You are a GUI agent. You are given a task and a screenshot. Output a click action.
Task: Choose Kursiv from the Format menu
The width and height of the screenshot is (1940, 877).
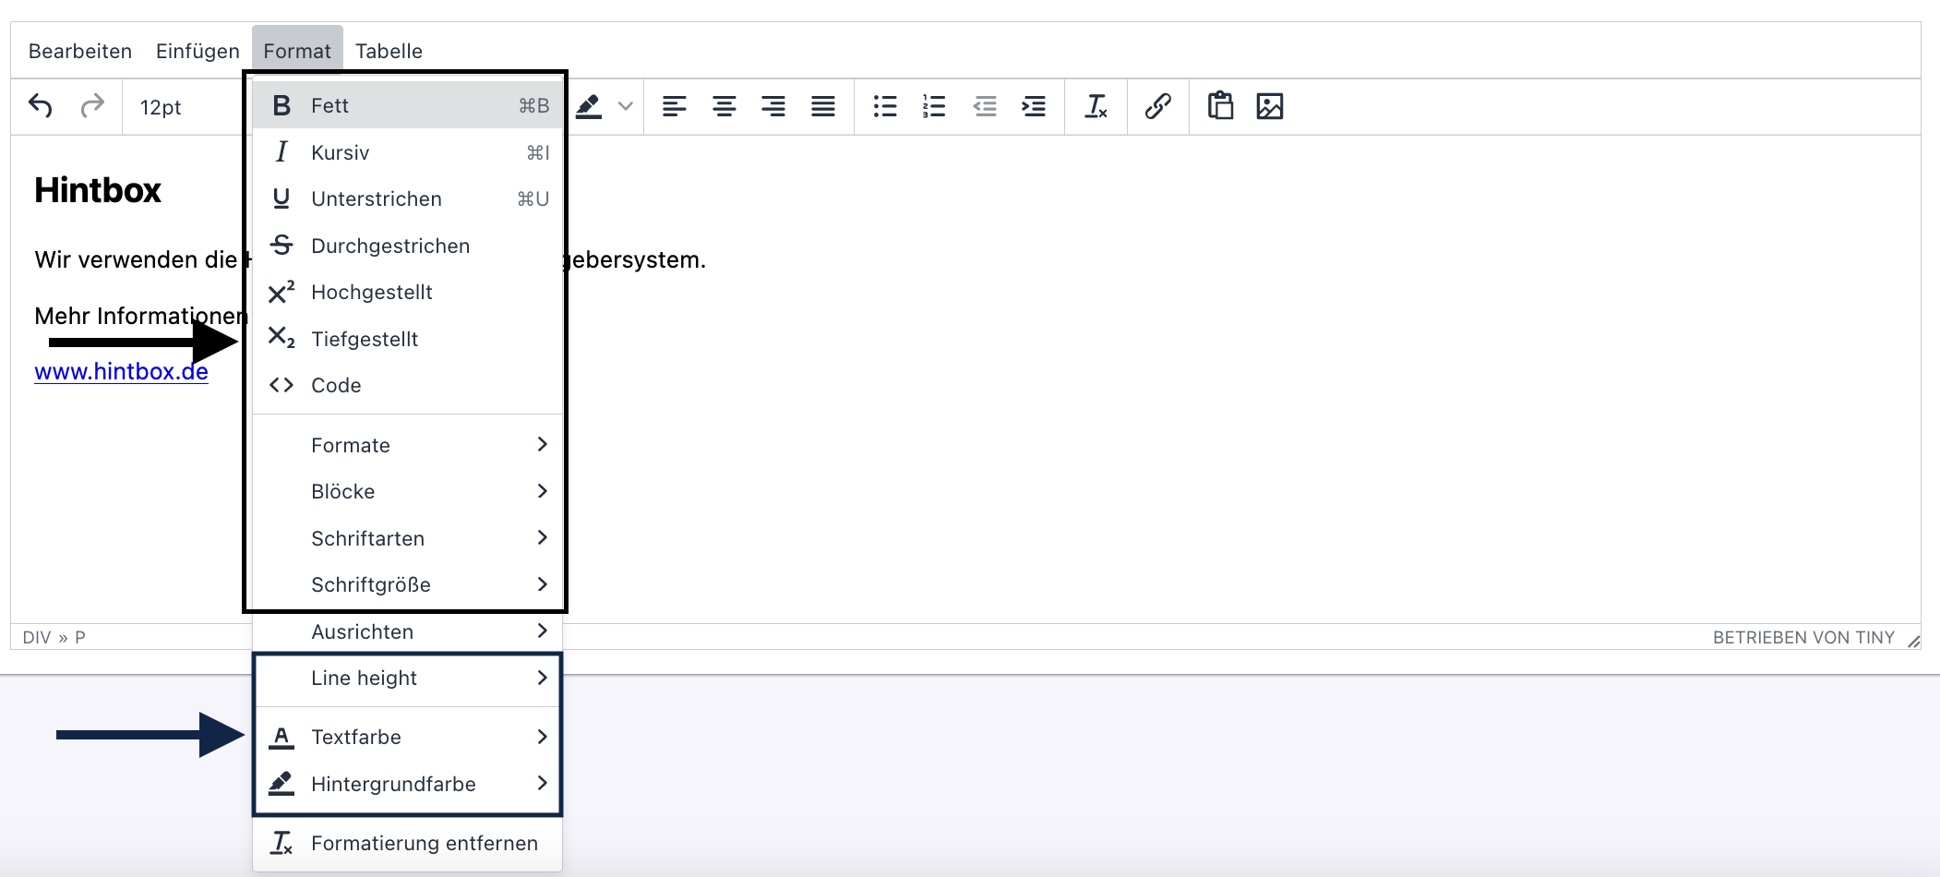pyautogui.click(x=407, y=152)
